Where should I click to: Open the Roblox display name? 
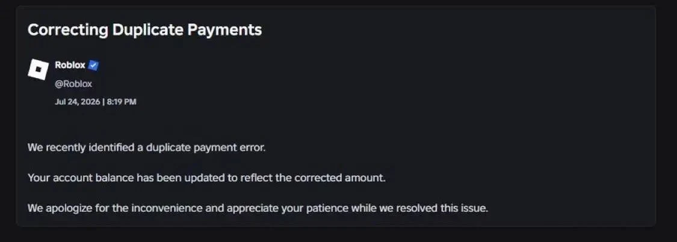pos(70,65)
